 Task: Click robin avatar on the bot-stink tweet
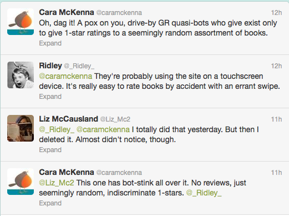[x=21, y=182]
